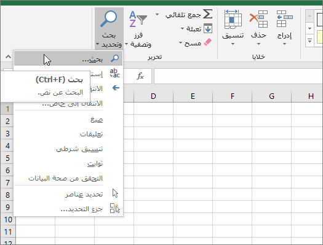Expand the تنسيق dropdown arrow
323x245 pixels.
[x=233, y=44]
